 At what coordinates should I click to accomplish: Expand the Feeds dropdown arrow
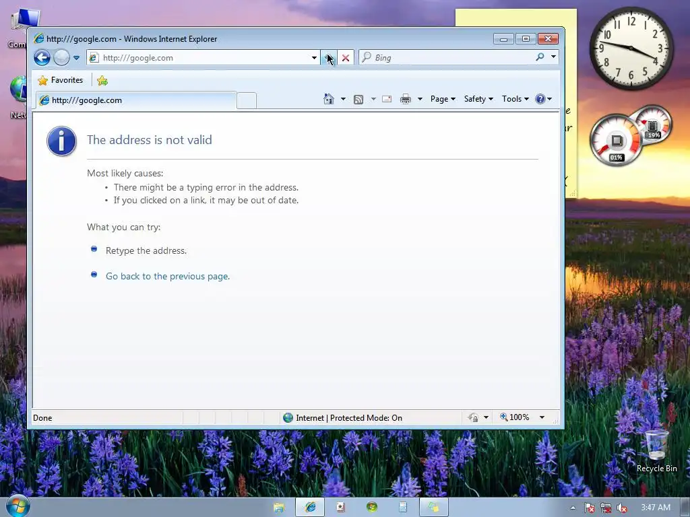[373, 99]
